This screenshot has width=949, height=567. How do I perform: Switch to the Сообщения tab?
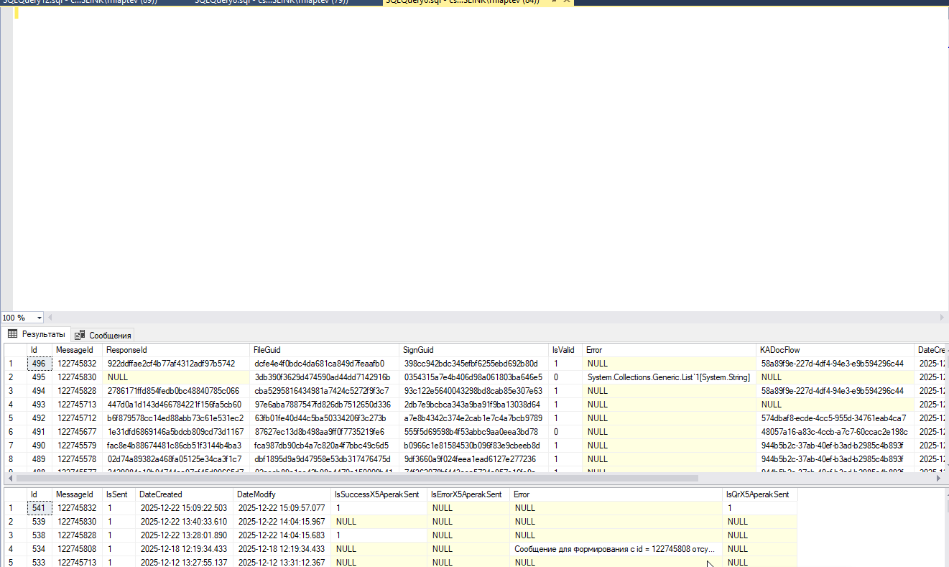pyautogui.click(x=103, y=335)
